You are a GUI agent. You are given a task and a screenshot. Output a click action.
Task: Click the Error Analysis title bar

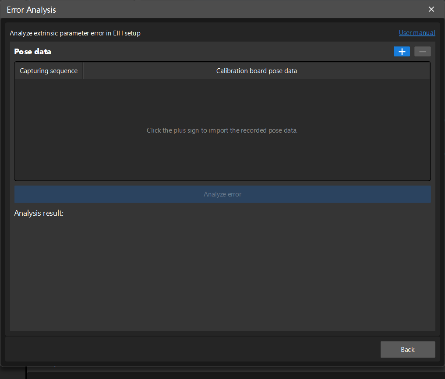pos(31,9)
